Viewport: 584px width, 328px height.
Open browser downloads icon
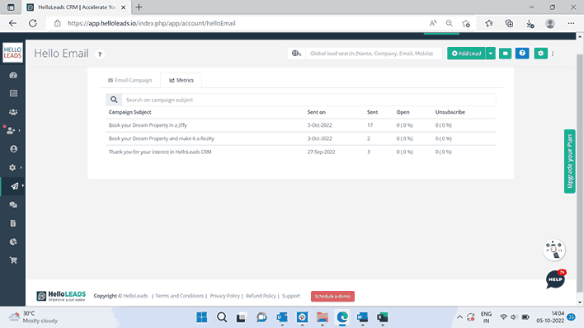(x=530, y=23)
